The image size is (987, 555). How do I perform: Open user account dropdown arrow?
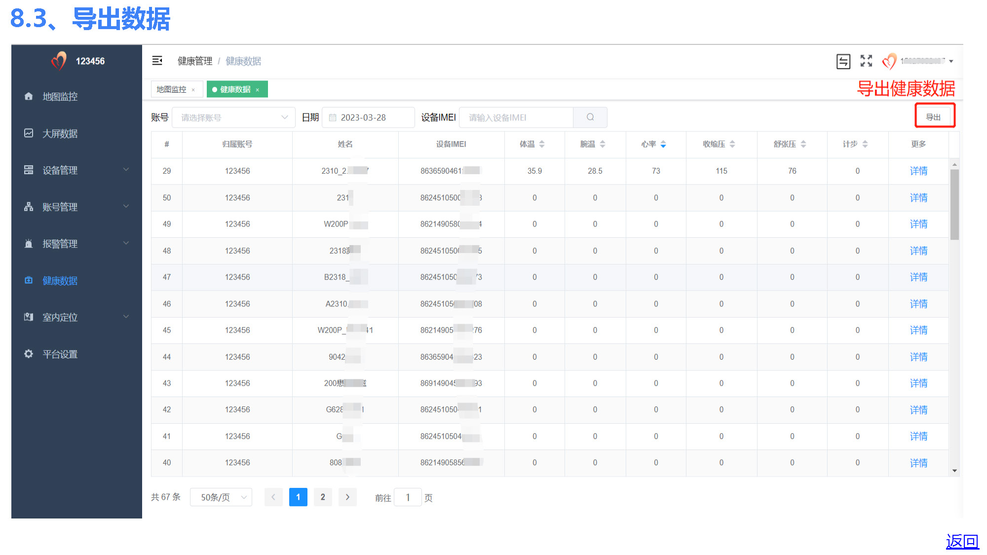pos(951,61)
